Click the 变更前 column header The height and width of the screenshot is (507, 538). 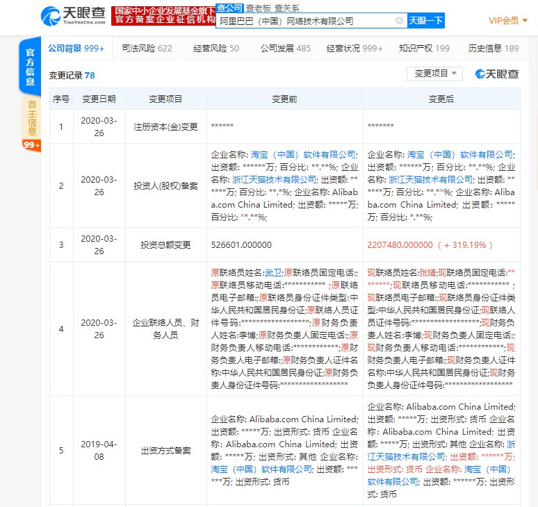pos(284,99)
